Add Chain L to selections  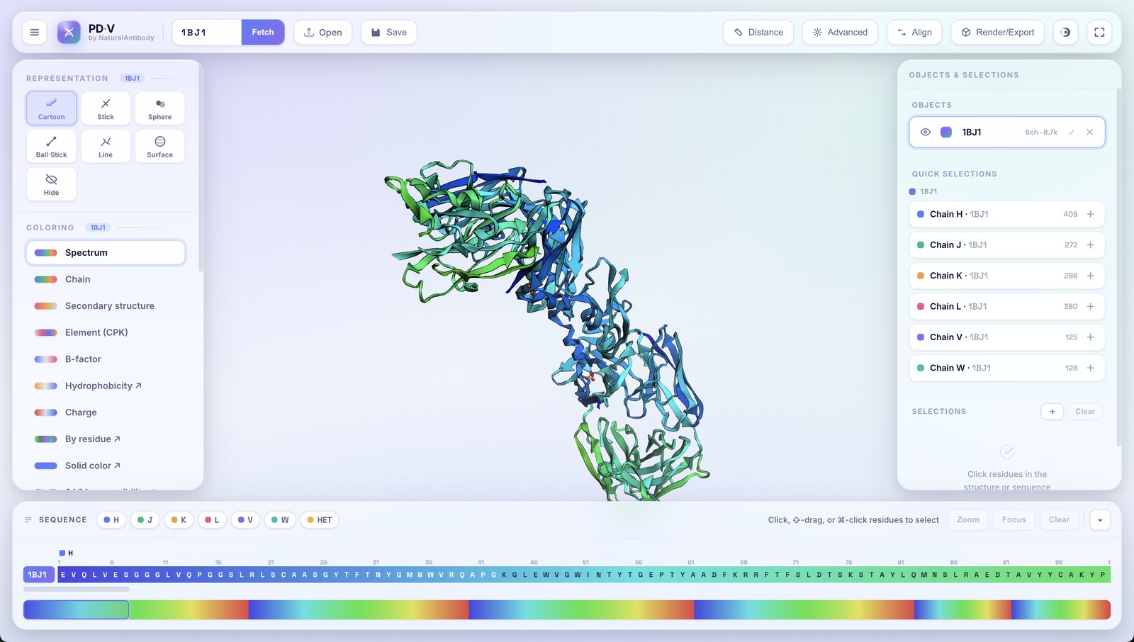1091,307
